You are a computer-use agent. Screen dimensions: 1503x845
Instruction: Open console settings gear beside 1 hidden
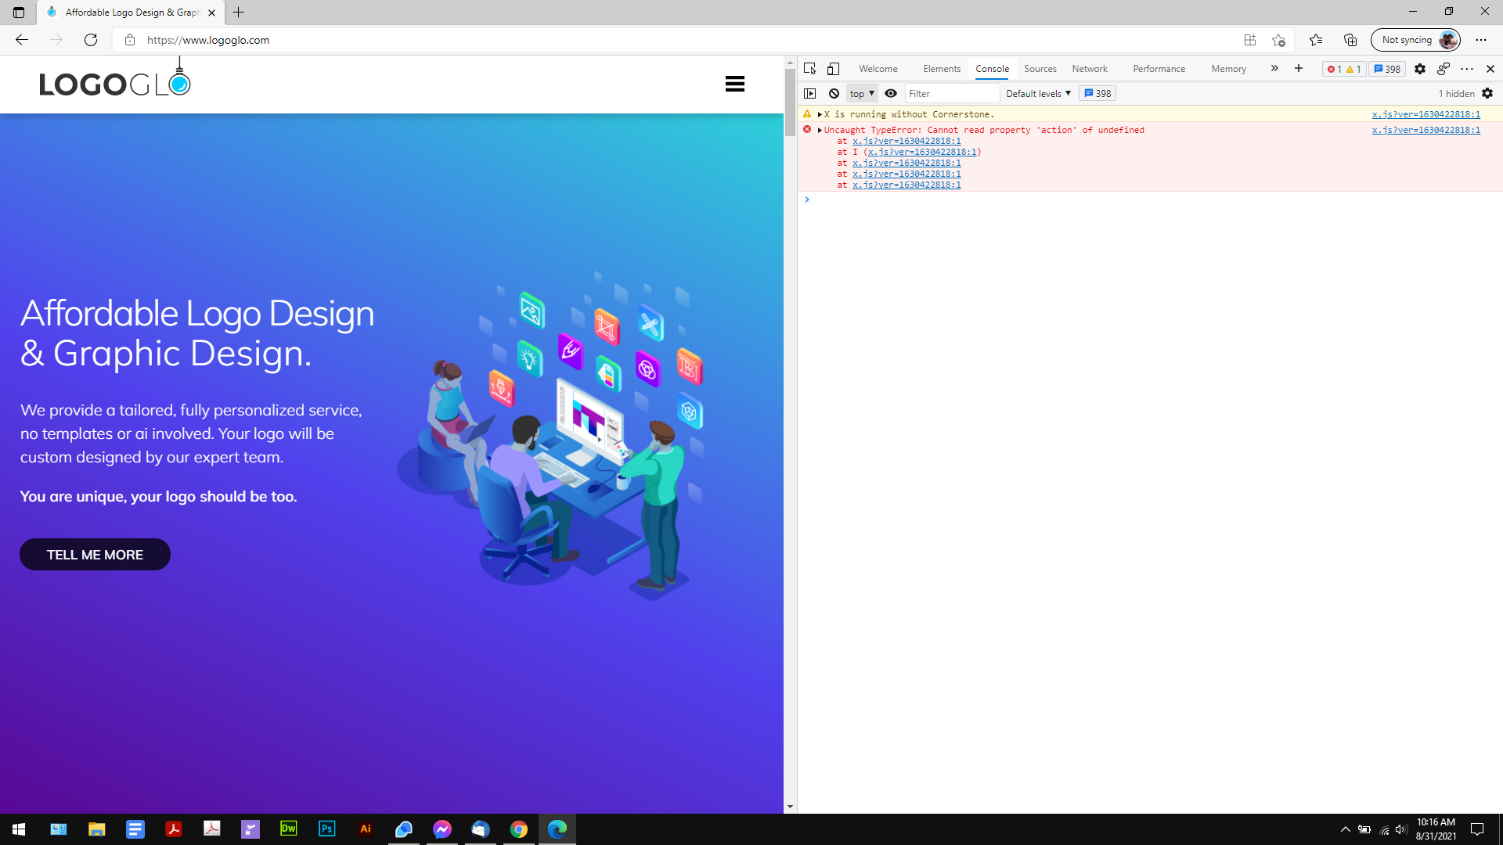[1487, 93]
